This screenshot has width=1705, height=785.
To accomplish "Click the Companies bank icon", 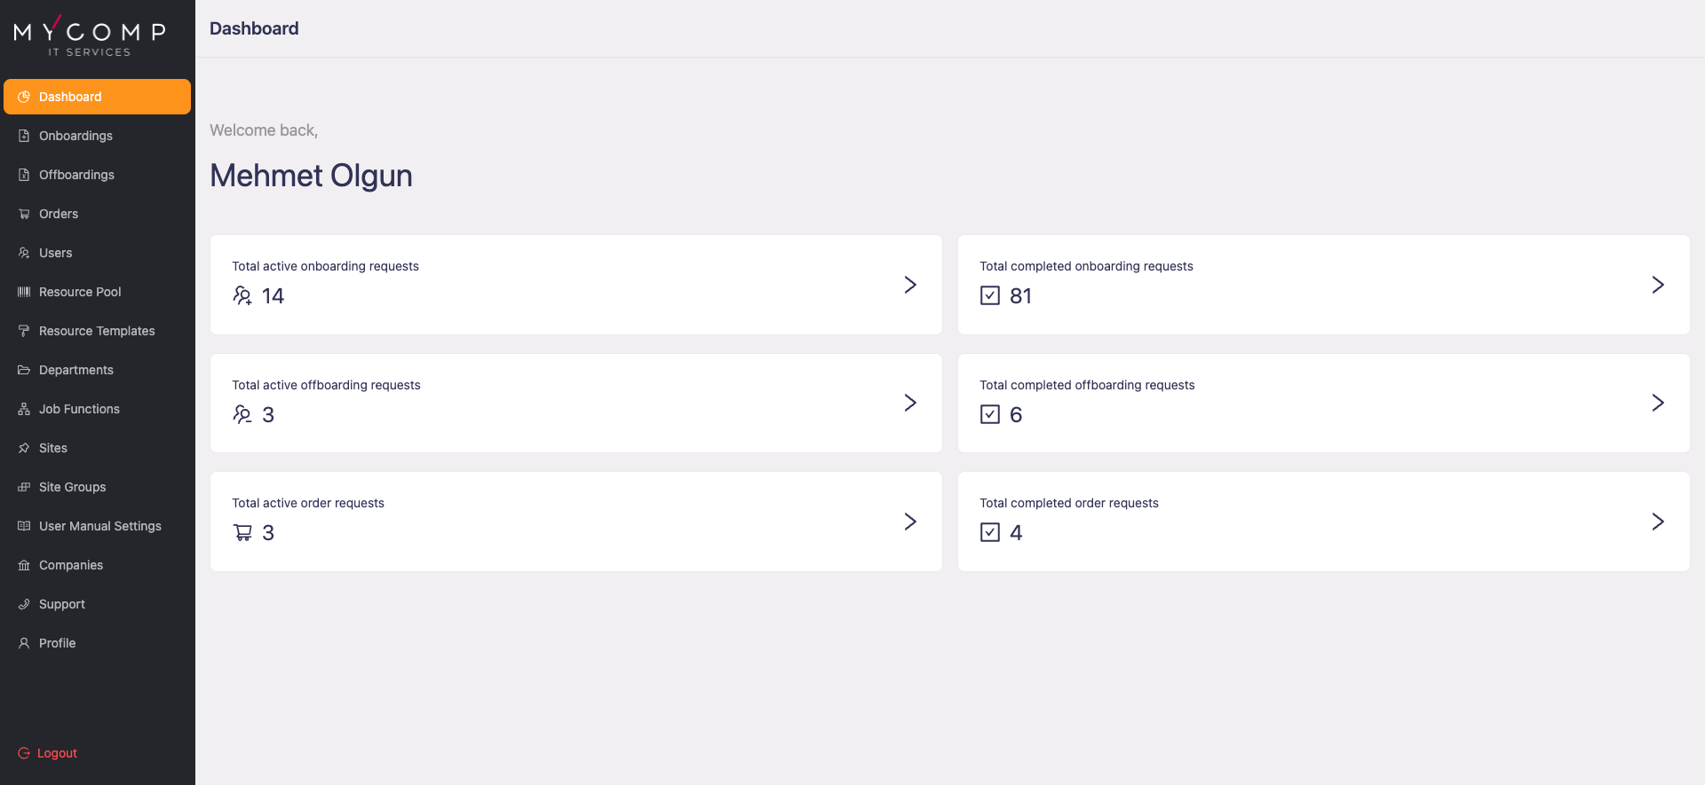I will 24,565.
